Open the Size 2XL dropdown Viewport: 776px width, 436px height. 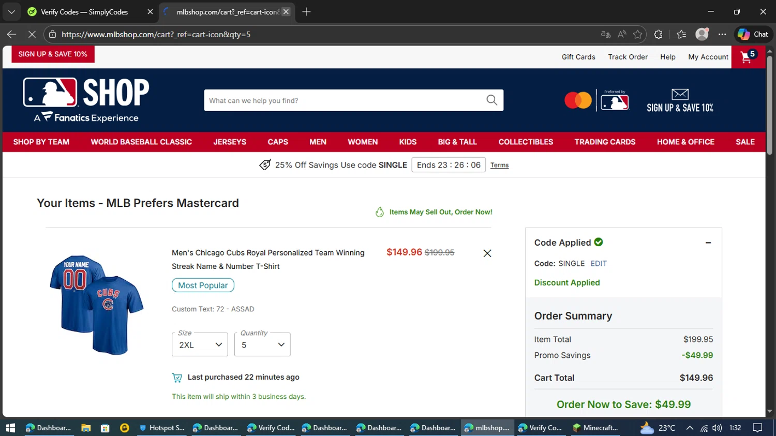pyautogui.click(x=200, y=344)
